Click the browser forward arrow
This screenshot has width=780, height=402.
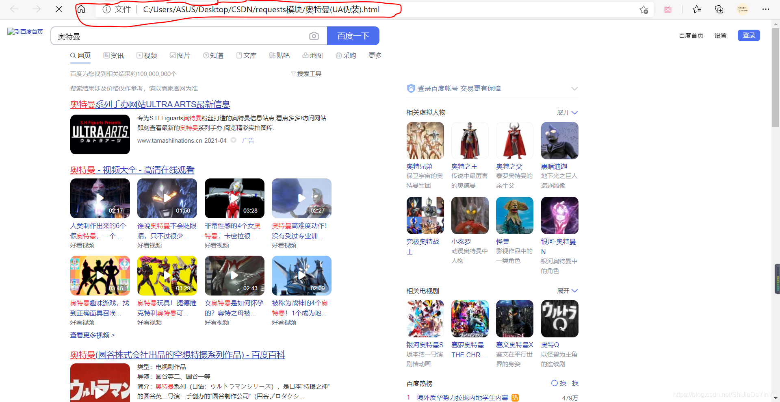37,9
